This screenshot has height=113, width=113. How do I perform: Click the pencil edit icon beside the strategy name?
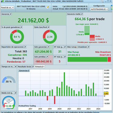pyautogui.click(x=48, y=7)
